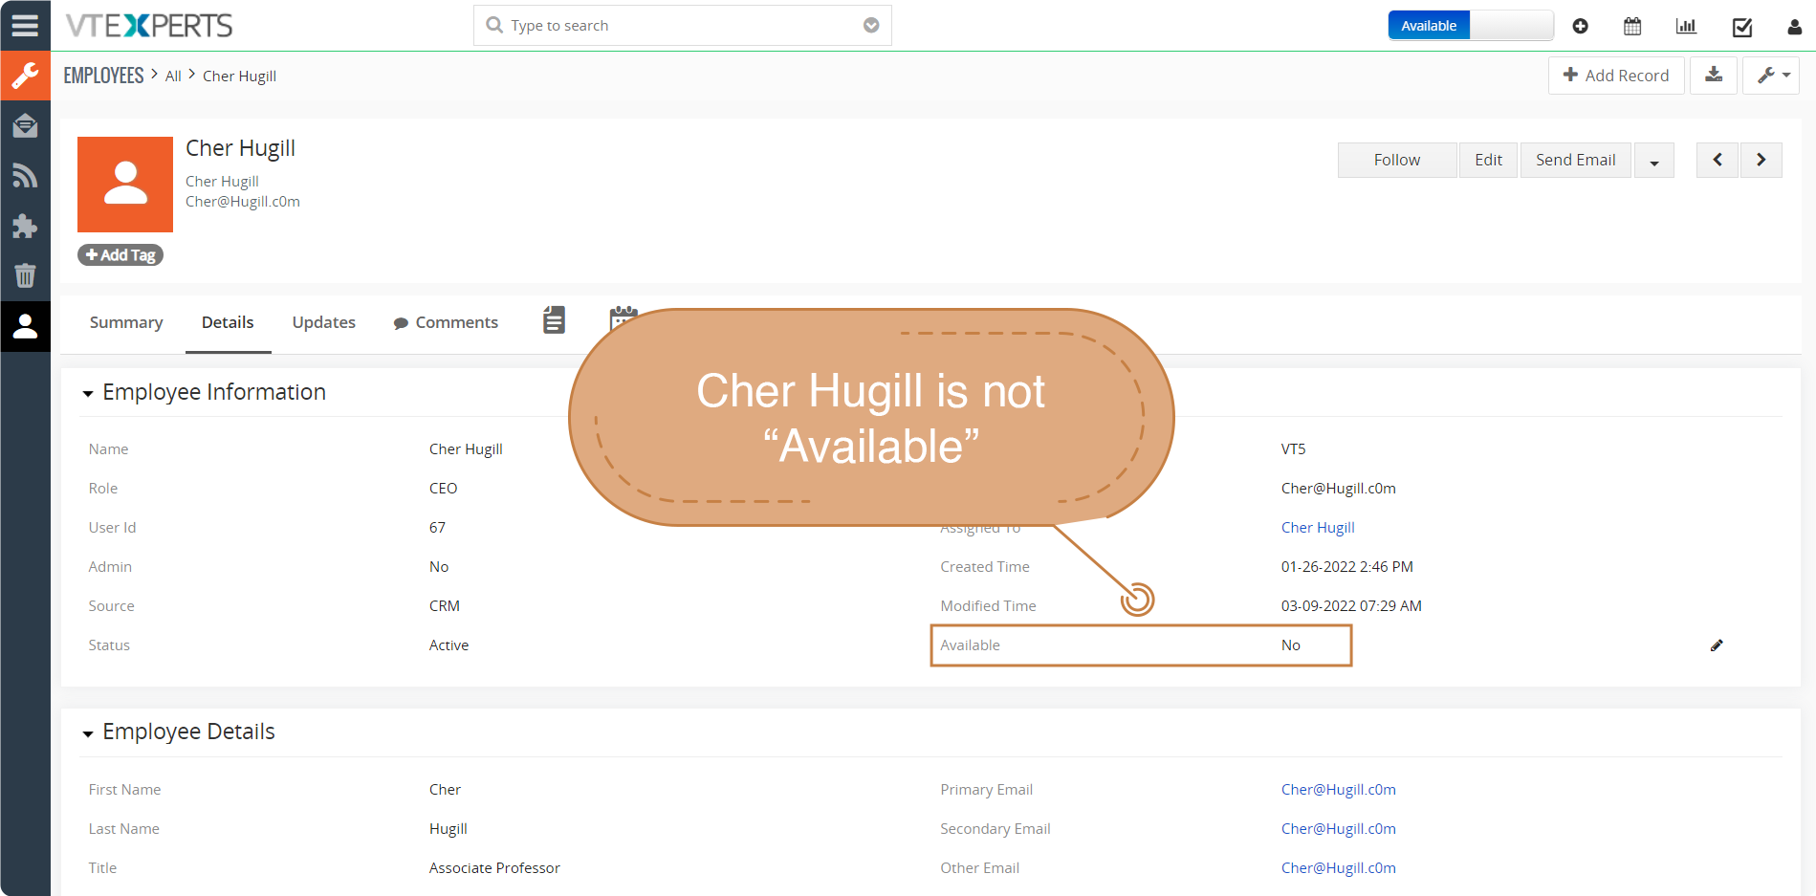1816x896 pixels.
Task: Click the Follow button
Action: point(1397,160)
